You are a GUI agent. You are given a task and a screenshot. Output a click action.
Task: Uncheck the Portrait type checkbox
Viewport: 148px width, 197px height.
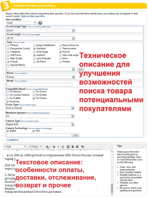pos(8,62)
